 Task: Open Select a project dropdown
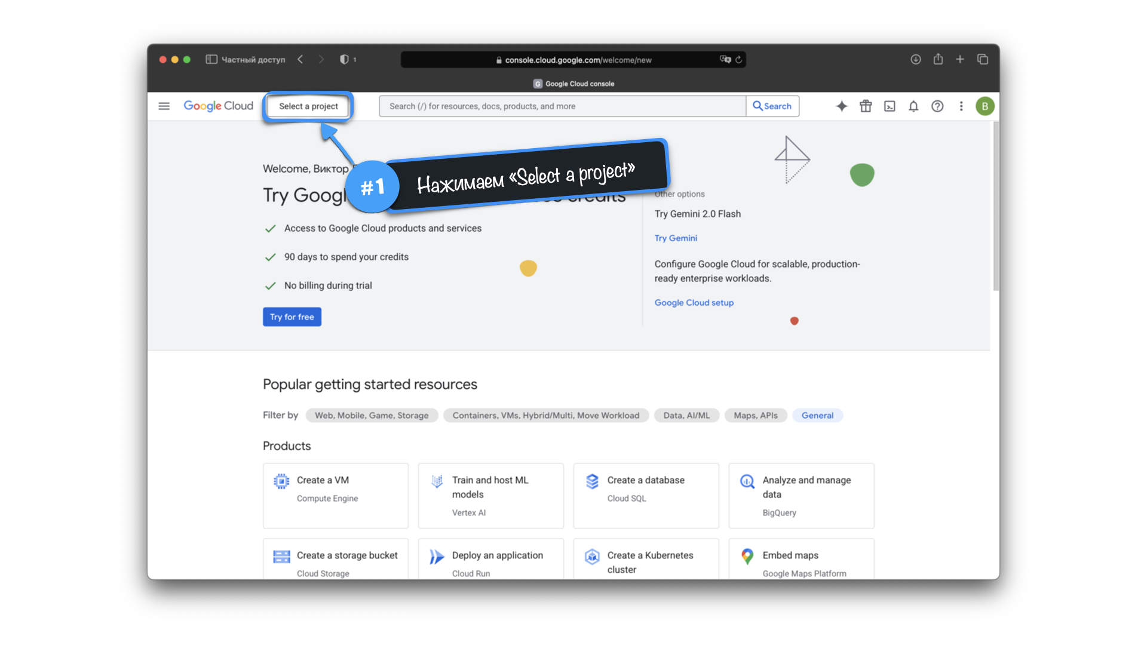coord(308,106)
